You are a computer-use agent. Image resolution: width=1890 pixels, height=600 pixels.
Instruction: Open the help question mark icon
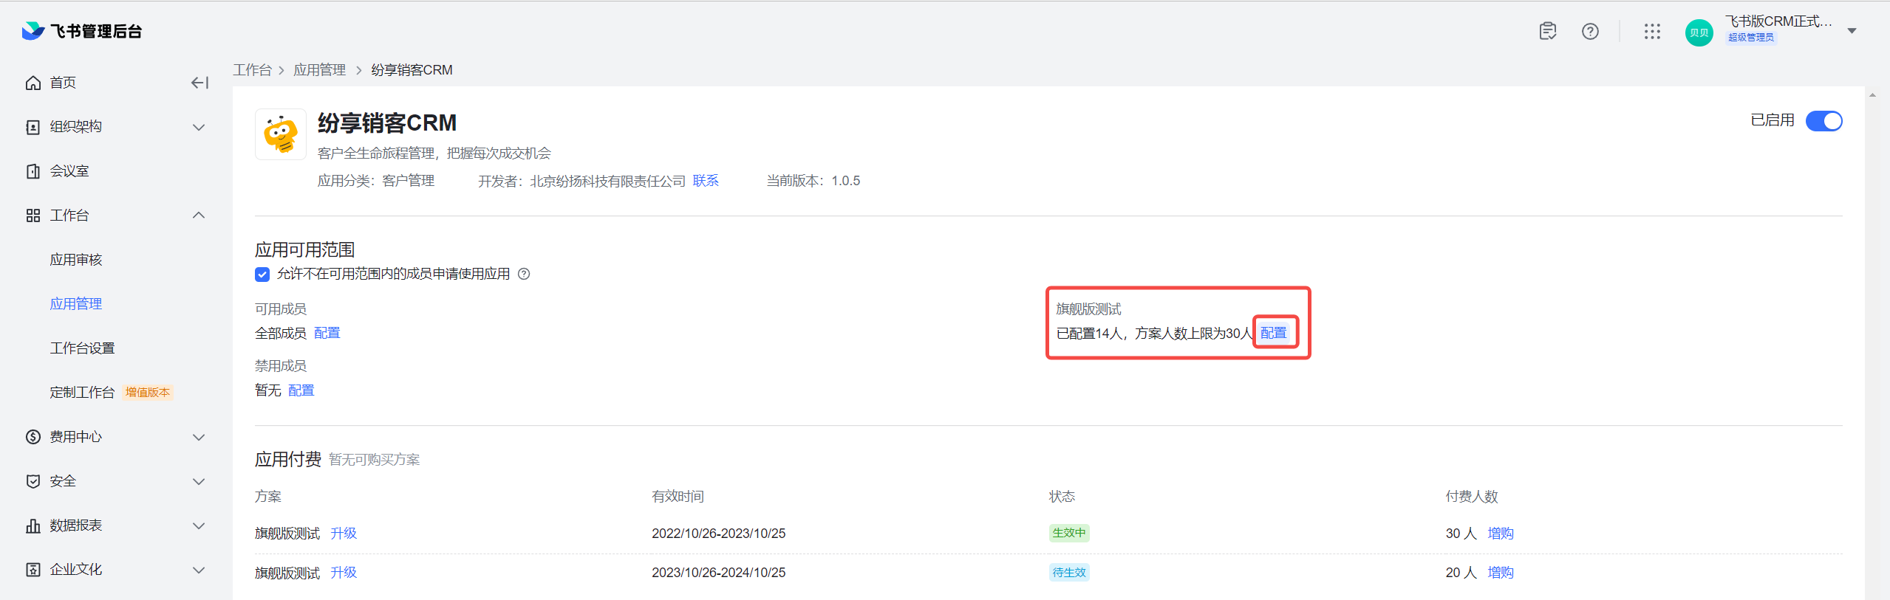[1590, 31]
